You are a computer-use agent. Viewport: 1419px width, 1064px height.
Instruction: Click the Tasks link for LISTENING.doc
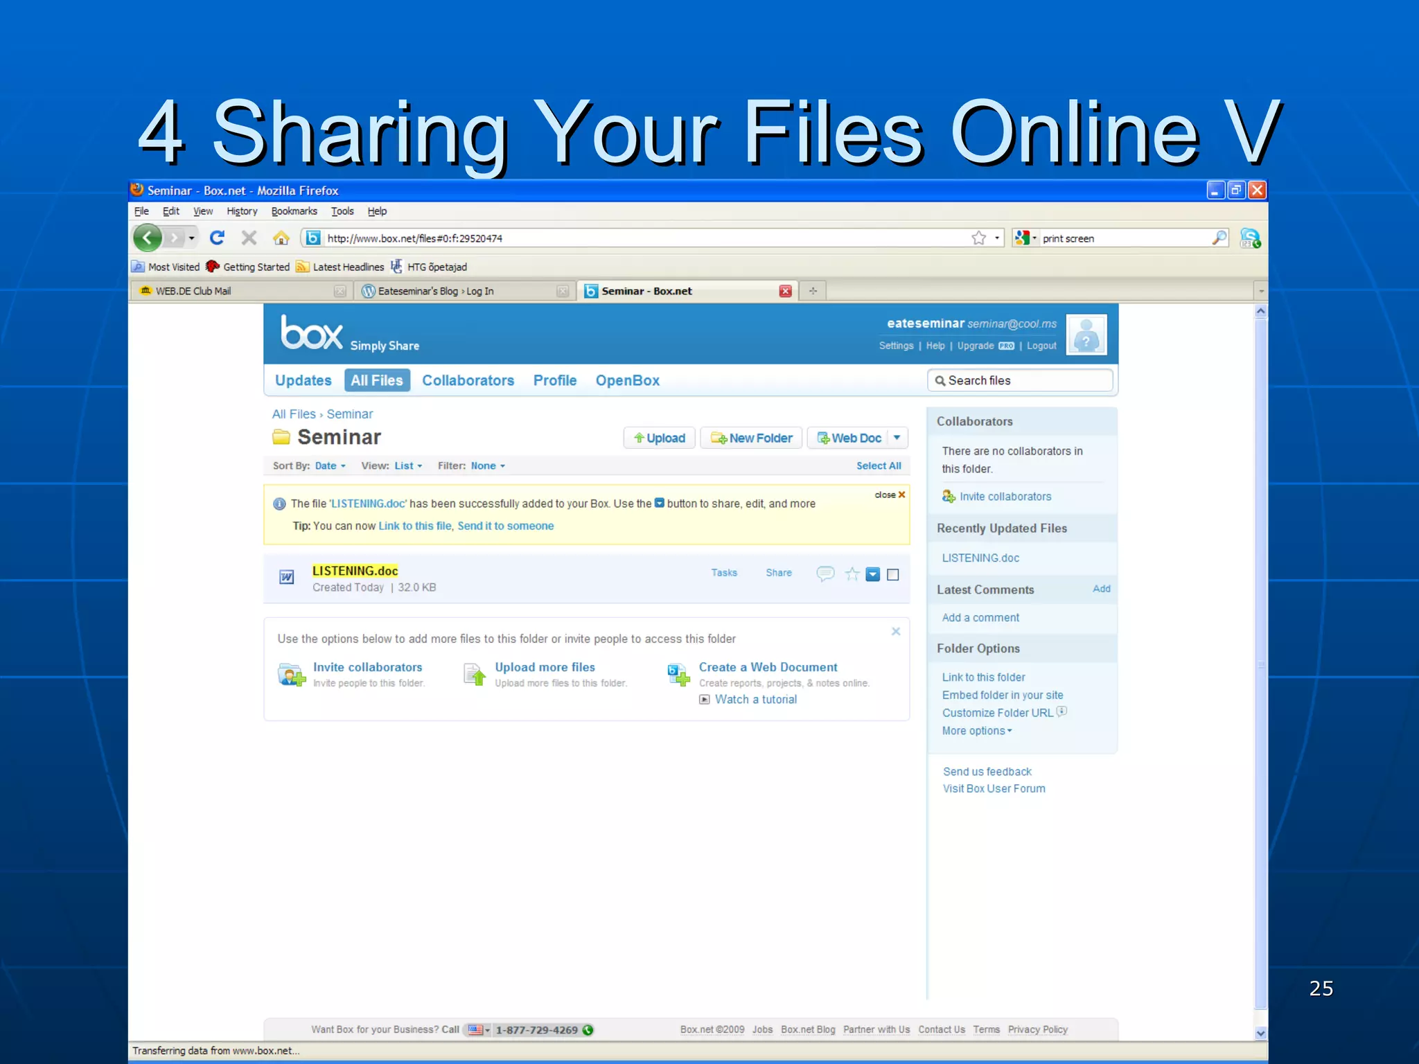coord(724,573)
